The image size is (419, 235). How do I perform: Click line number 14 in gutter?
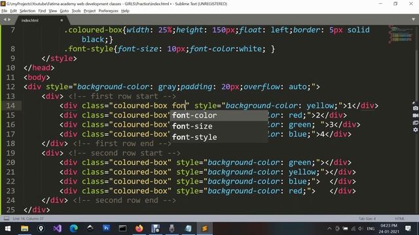[10, 106]
